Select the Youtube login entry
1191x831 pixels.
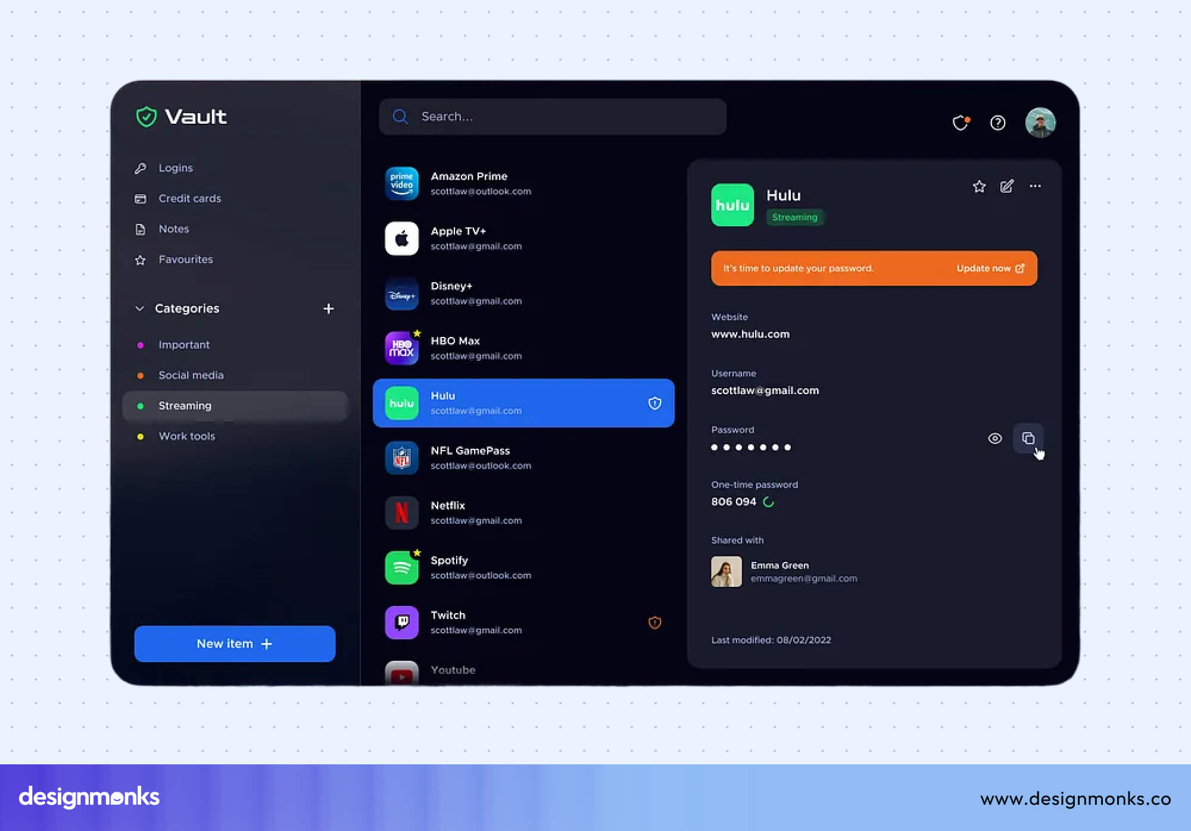pos(523,671)
